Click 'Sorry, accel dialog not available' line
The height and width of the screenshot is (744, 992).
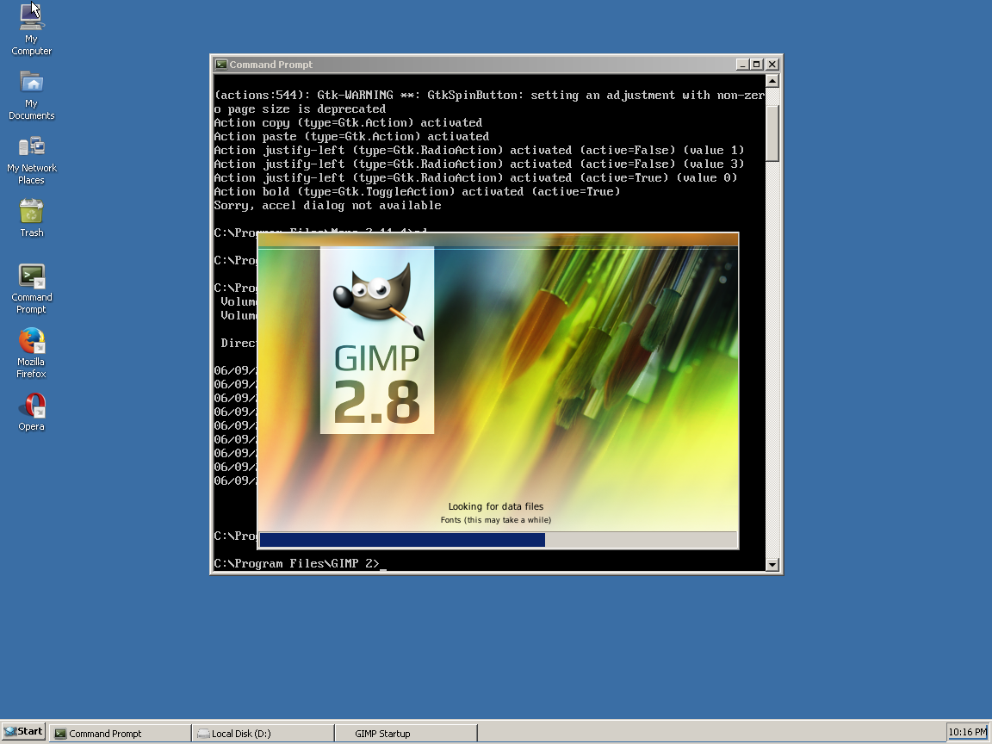point(328,206)
